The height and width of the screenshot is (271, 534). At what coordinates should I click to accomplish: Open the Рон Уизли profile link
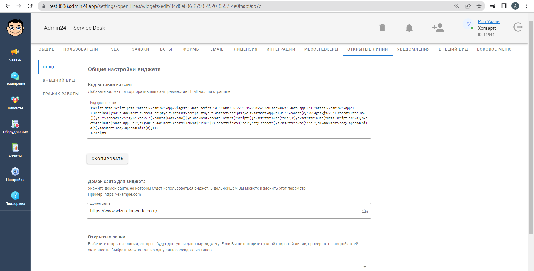pyautogui.click(x=489, y=21)
